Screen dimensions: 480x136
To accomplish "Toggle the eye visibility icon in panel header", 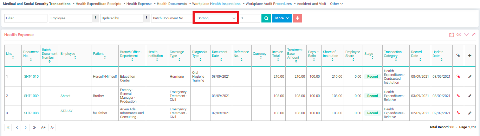I will pyautogui.click(x=459, y=35).
